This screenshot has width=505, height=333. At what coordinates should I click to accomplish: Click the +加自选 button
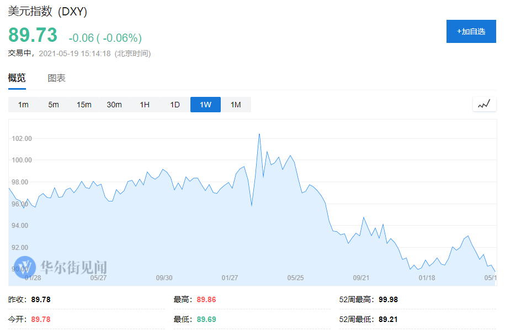(471, 31)
